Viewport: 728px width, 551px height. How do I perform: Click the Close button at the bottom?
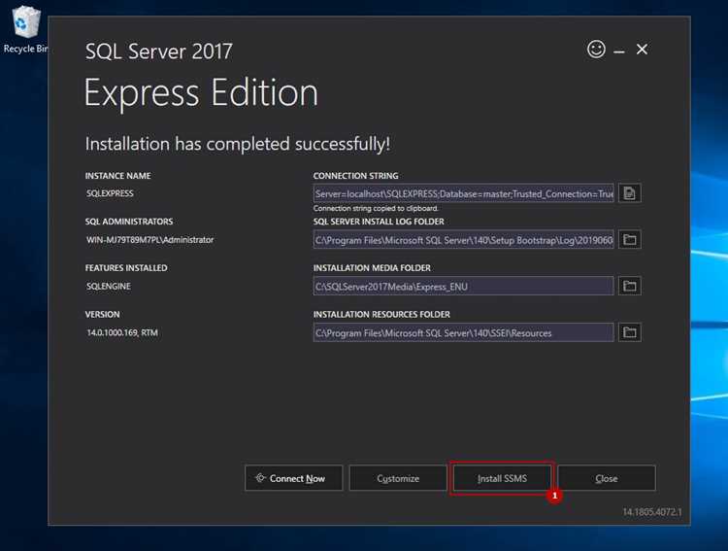607,478
